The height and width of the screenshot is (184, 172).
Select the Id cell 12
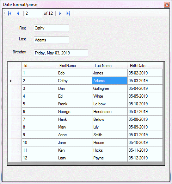[39, 158]
